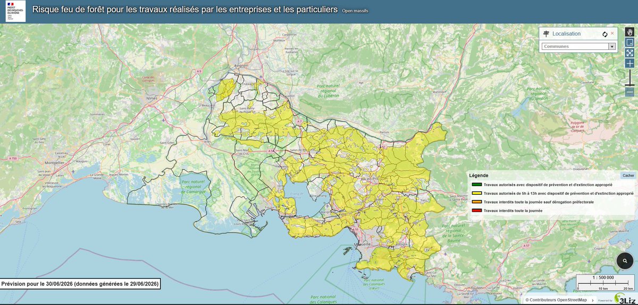Viewport: 638px width, 305px height.
Task: Close the Localisation panel
Action: (612, 33)
